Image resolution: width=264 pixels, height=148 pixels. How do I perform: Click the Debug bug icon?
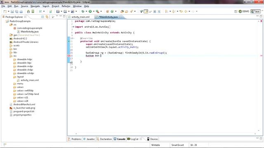coord(82,12)
